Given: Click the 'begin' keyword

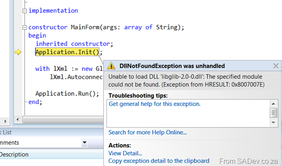Looking at the screenshot, I should (37, 36).
